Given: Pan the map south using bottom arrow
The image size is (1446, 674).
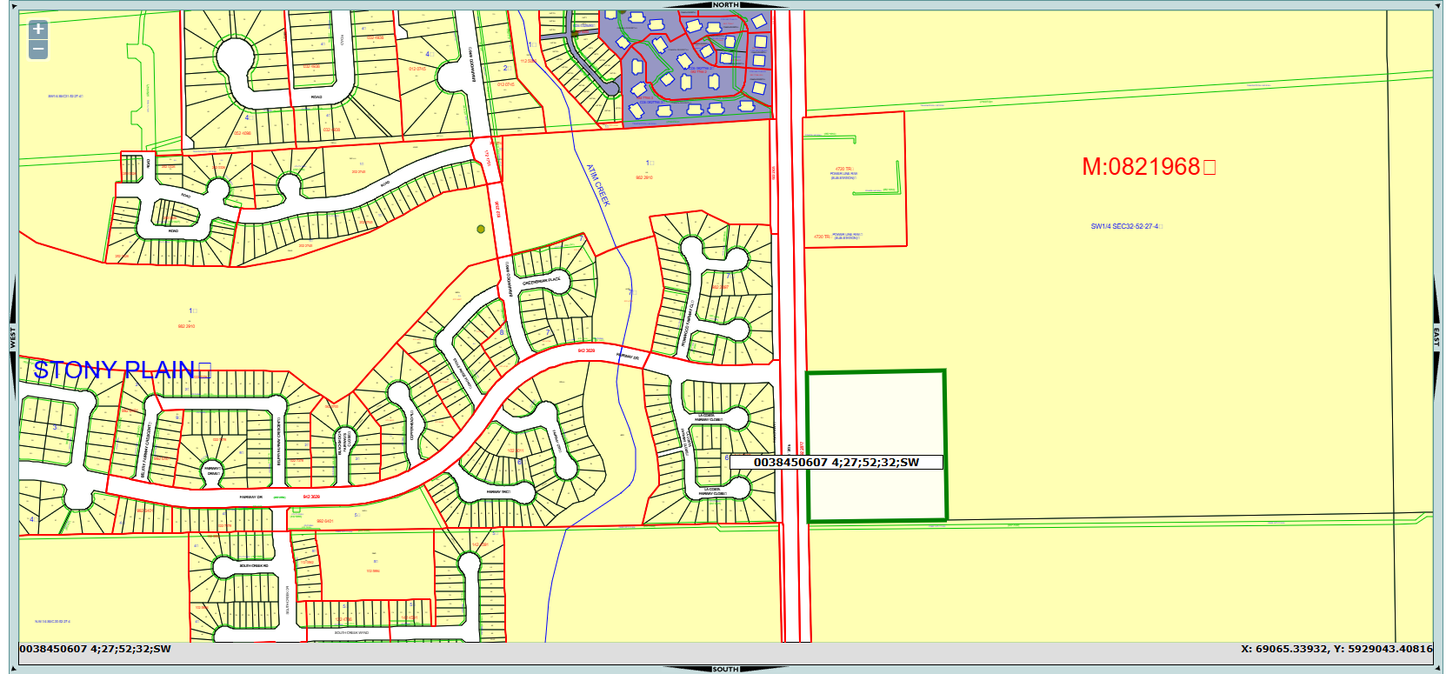Looking at the screenshot, I should (x=724, y=669).
